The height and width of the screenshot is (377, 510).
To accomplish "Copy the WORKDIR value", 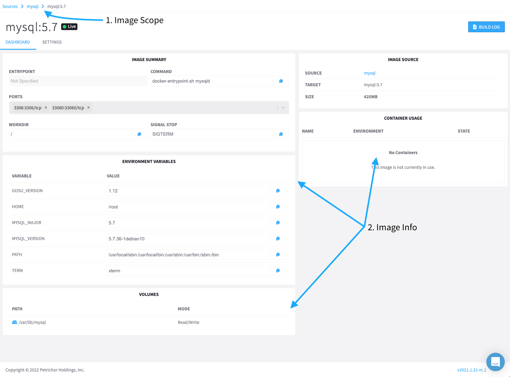I will pyautogui.click(x=139, y=134).
